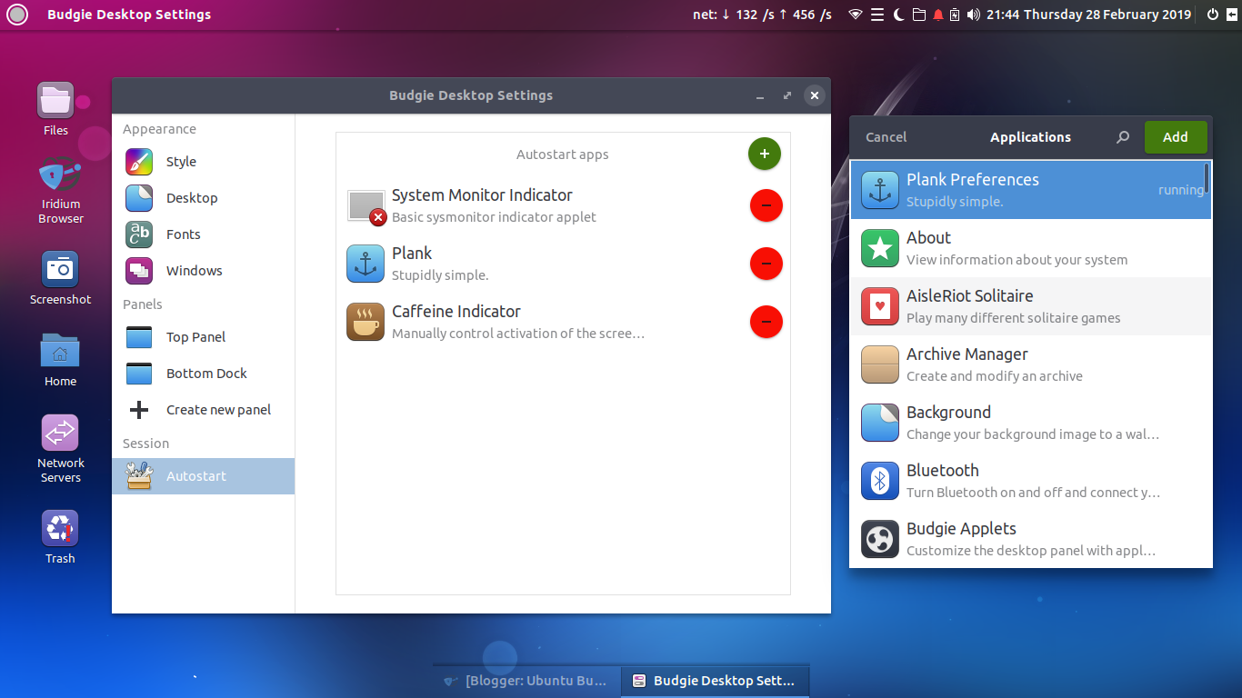Viewport: 1242px width, 698px height.
Task: Open Screenshot desktop icon
Action: point(60,278)
